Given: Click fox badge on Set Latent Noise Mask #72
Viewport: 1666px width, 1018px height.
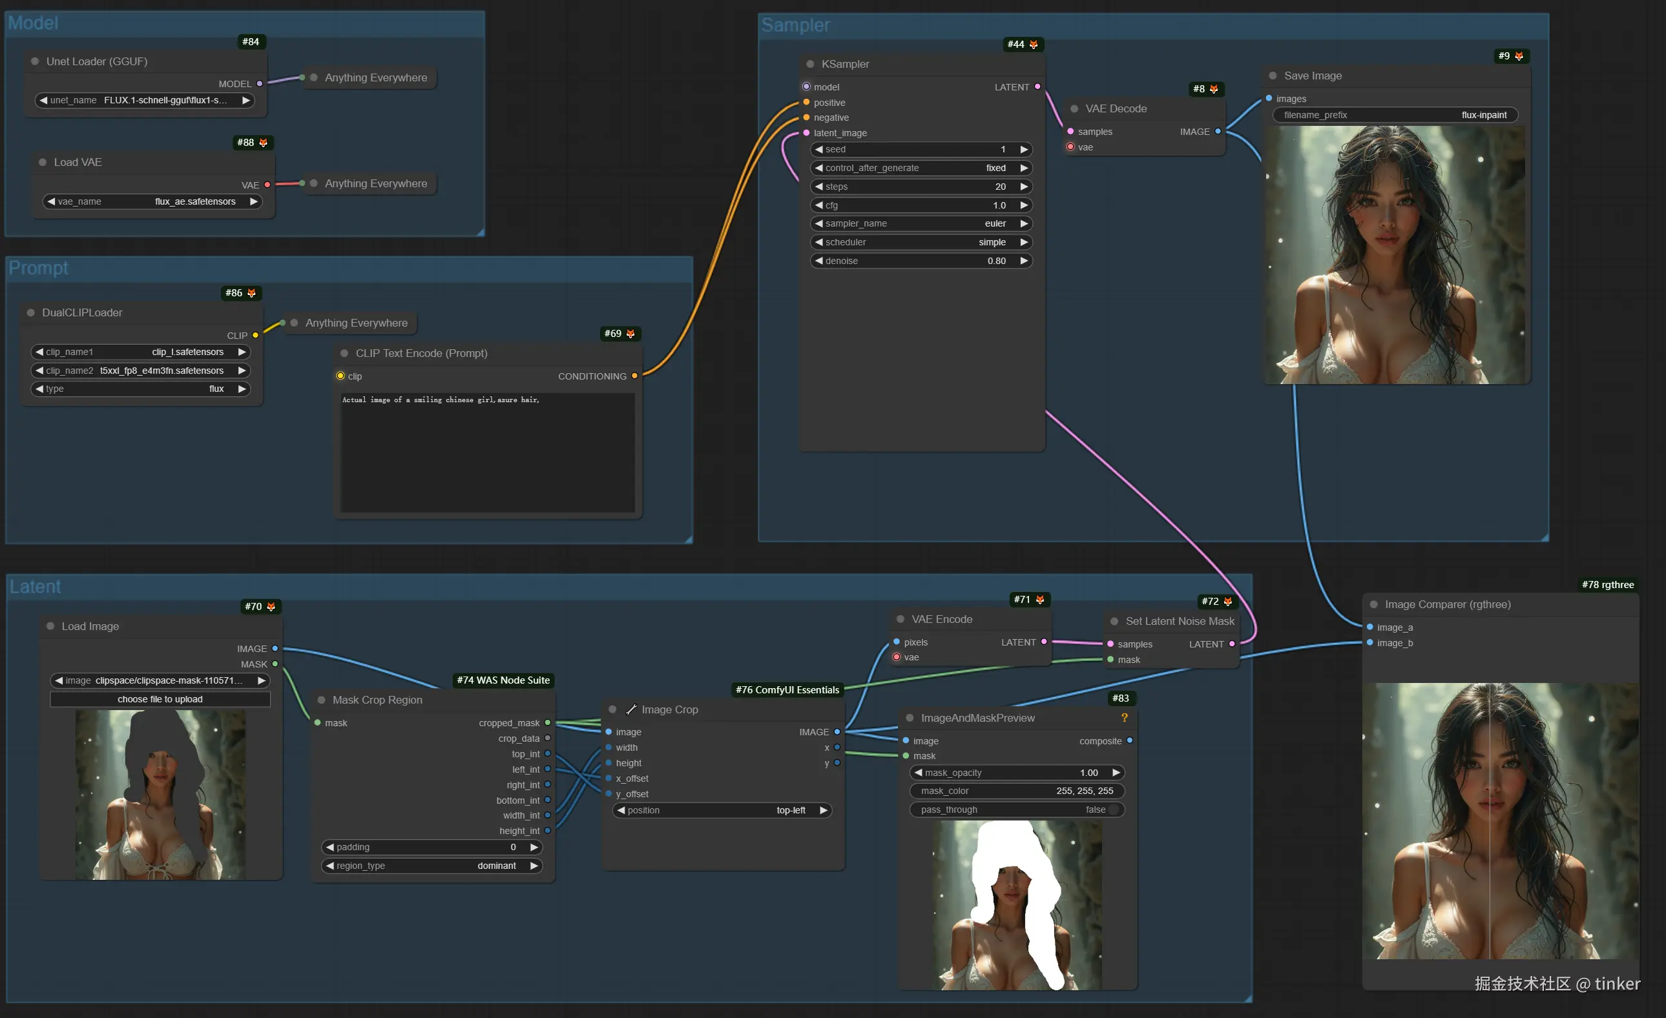Looking at the screenshot, I should (1228, 601).
